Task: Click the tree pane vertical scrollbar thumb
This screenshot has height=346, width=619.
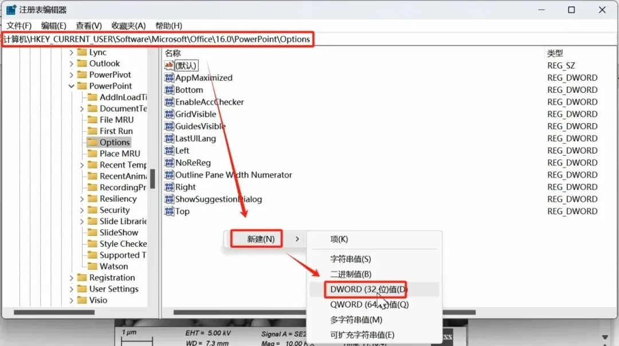Action: click(152, 179)
